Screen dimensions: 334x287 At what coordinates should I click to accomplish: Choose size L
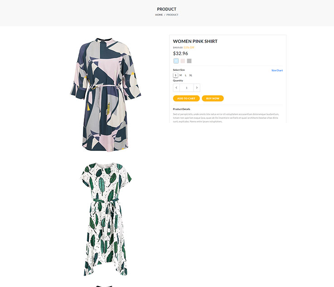[x=185, y=75]
